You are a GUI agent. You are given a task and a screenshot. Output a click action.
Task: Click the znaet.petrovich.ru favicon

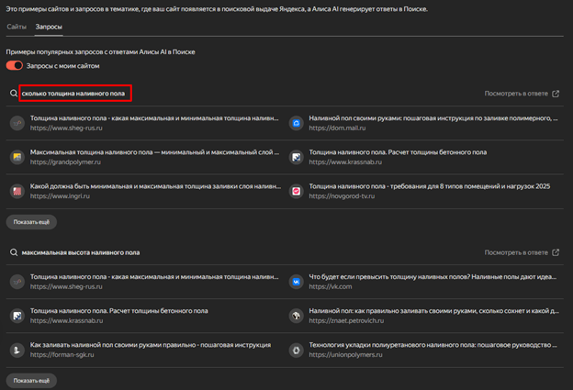pos(297,316)
